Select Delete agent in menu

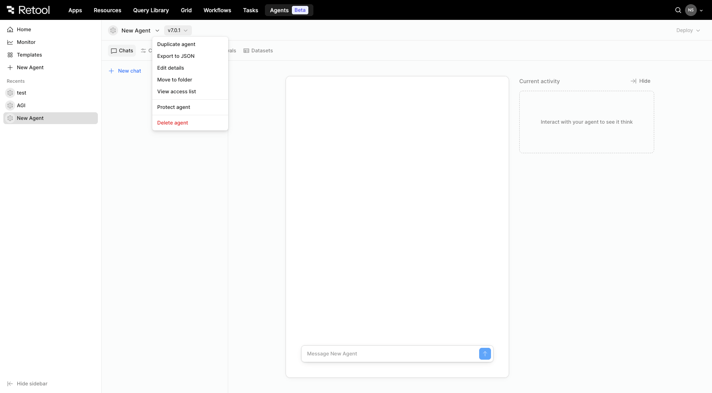pyautogui.click(x=173, y=123)
